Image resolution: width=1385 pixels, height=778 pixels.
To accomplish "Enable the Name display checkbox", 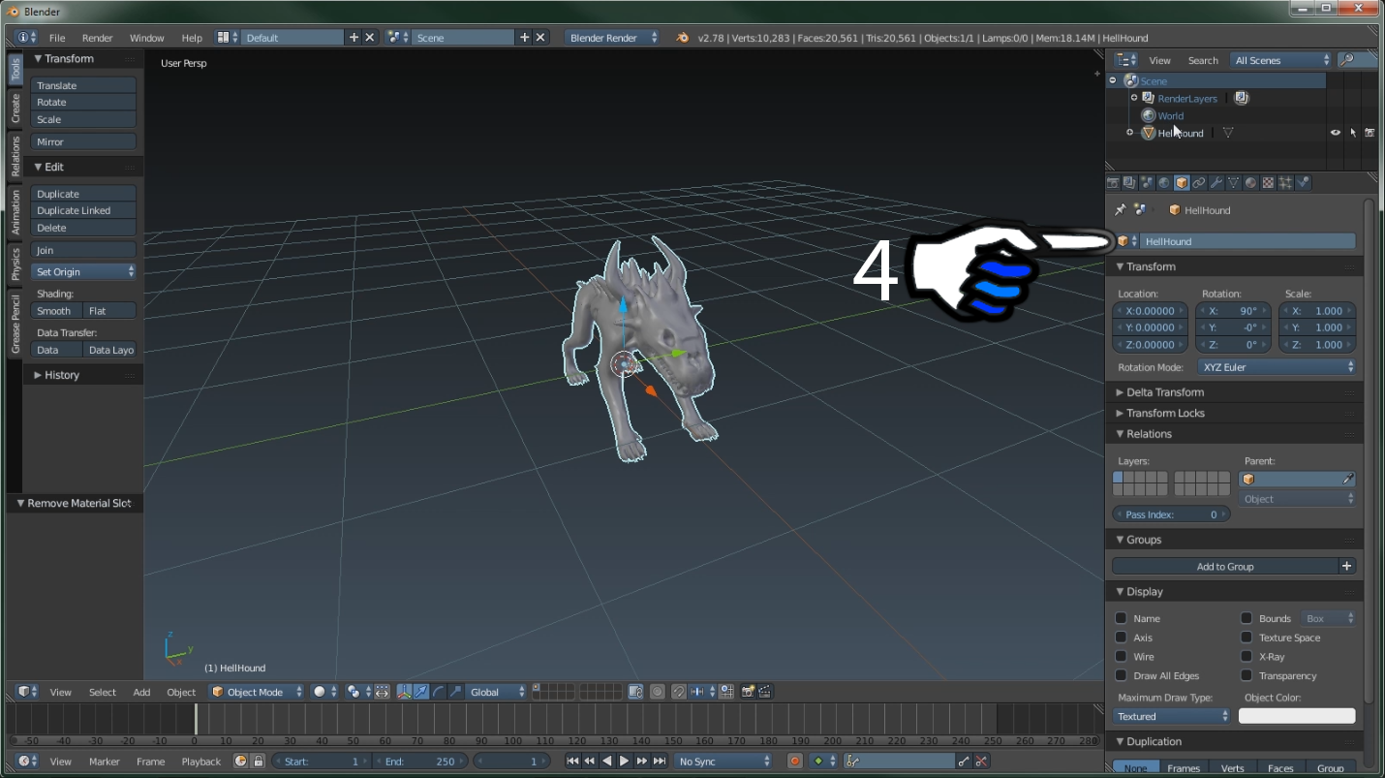I will pyautogui.click(x=1121, y=618).
